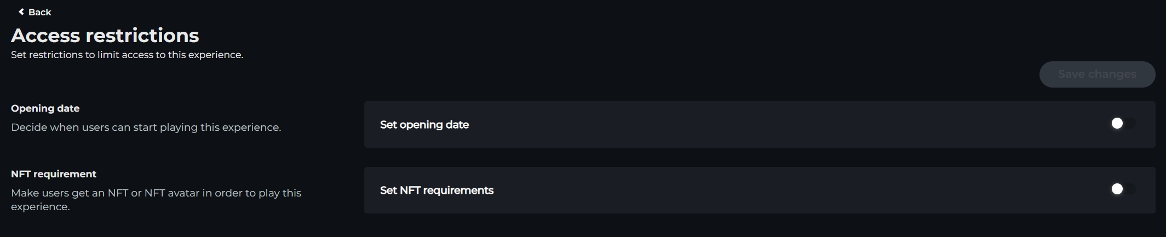Click the Back arrow chevron icon

[x=21, y=11]
